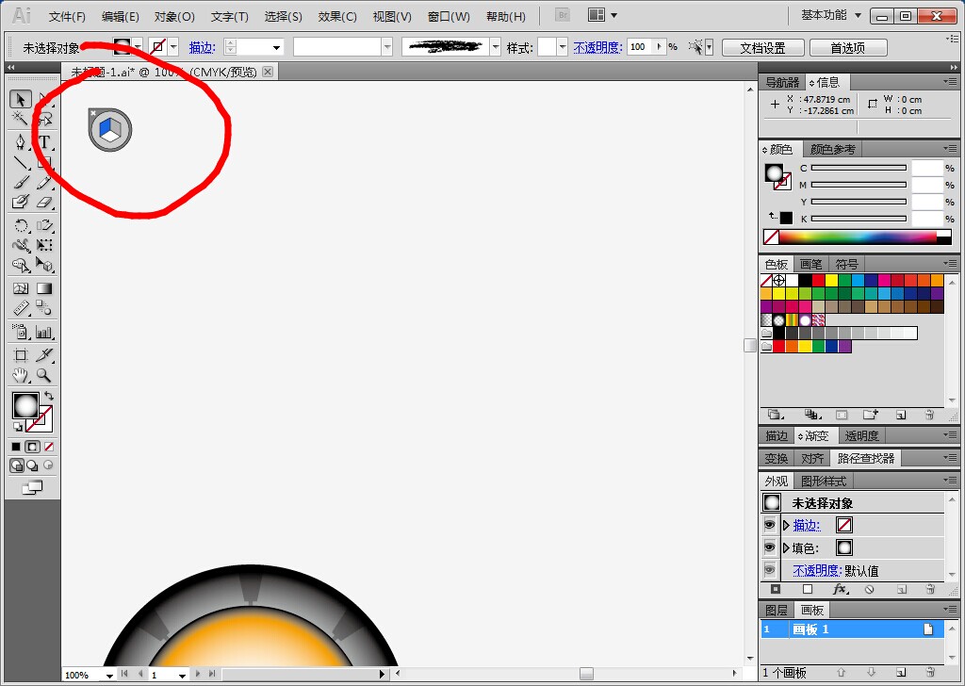Click the 描边 link in control bar
This screenshot has width=965, height=686.
(202, 47)
